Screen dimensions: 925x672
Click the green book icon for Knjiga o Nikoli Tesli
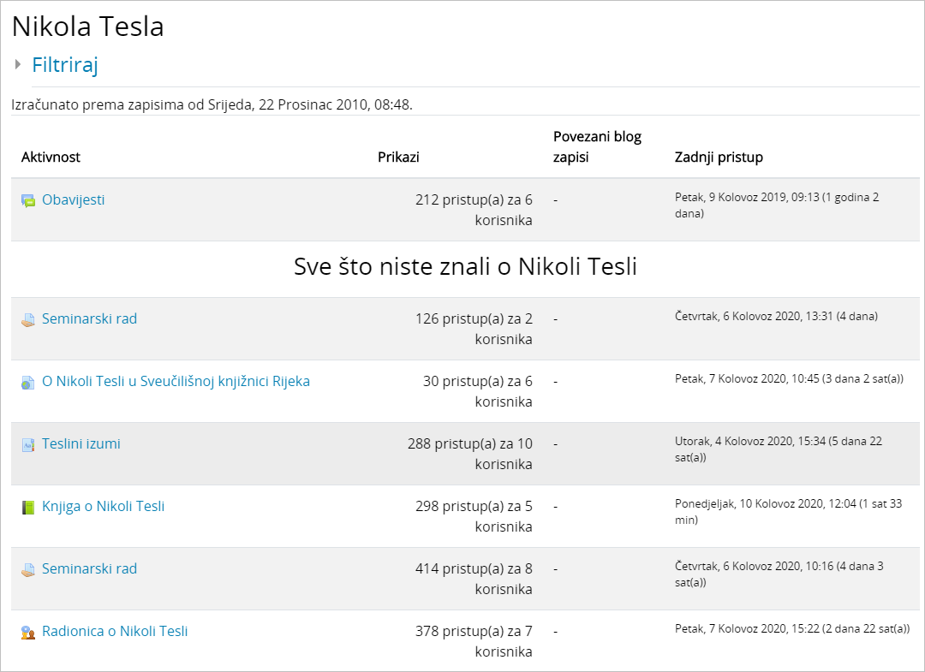28,508
